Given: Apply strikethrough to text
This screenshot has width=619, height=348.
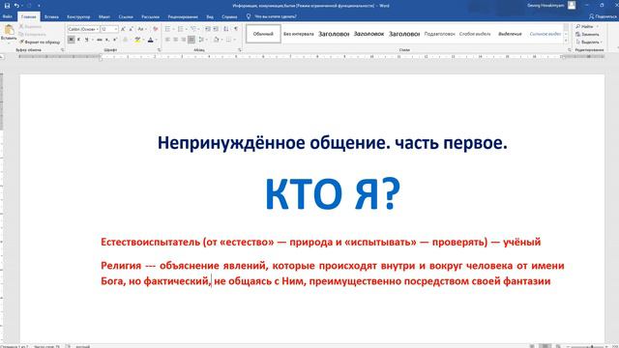Looking at the screenshot, I should pos(99,40).
